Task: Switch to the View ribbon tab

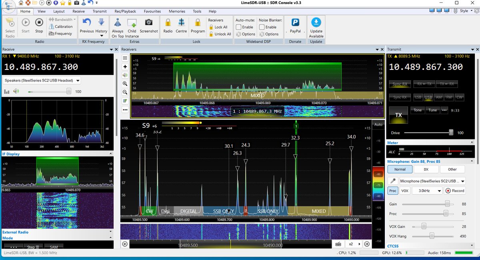Action: pos(42,12)
